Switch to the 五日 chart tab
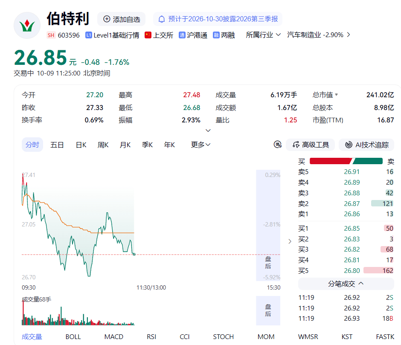The width and height of the screenshot is (401, 345). pyautogui.click(x=57, y=145)
